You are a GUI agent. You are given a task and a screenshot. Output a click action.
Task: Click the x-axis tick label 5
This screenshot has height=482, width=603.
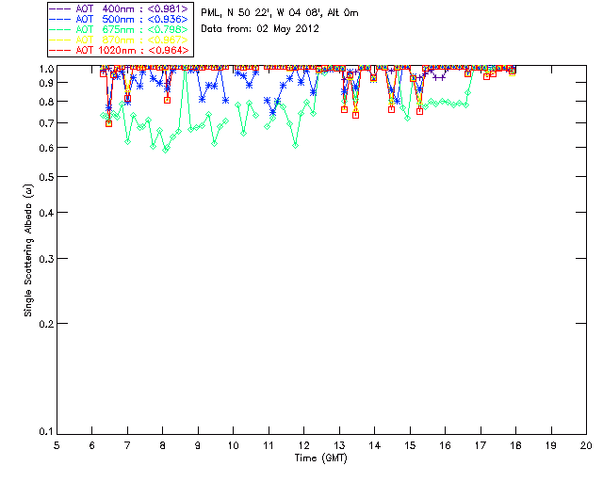pos(57,445)
